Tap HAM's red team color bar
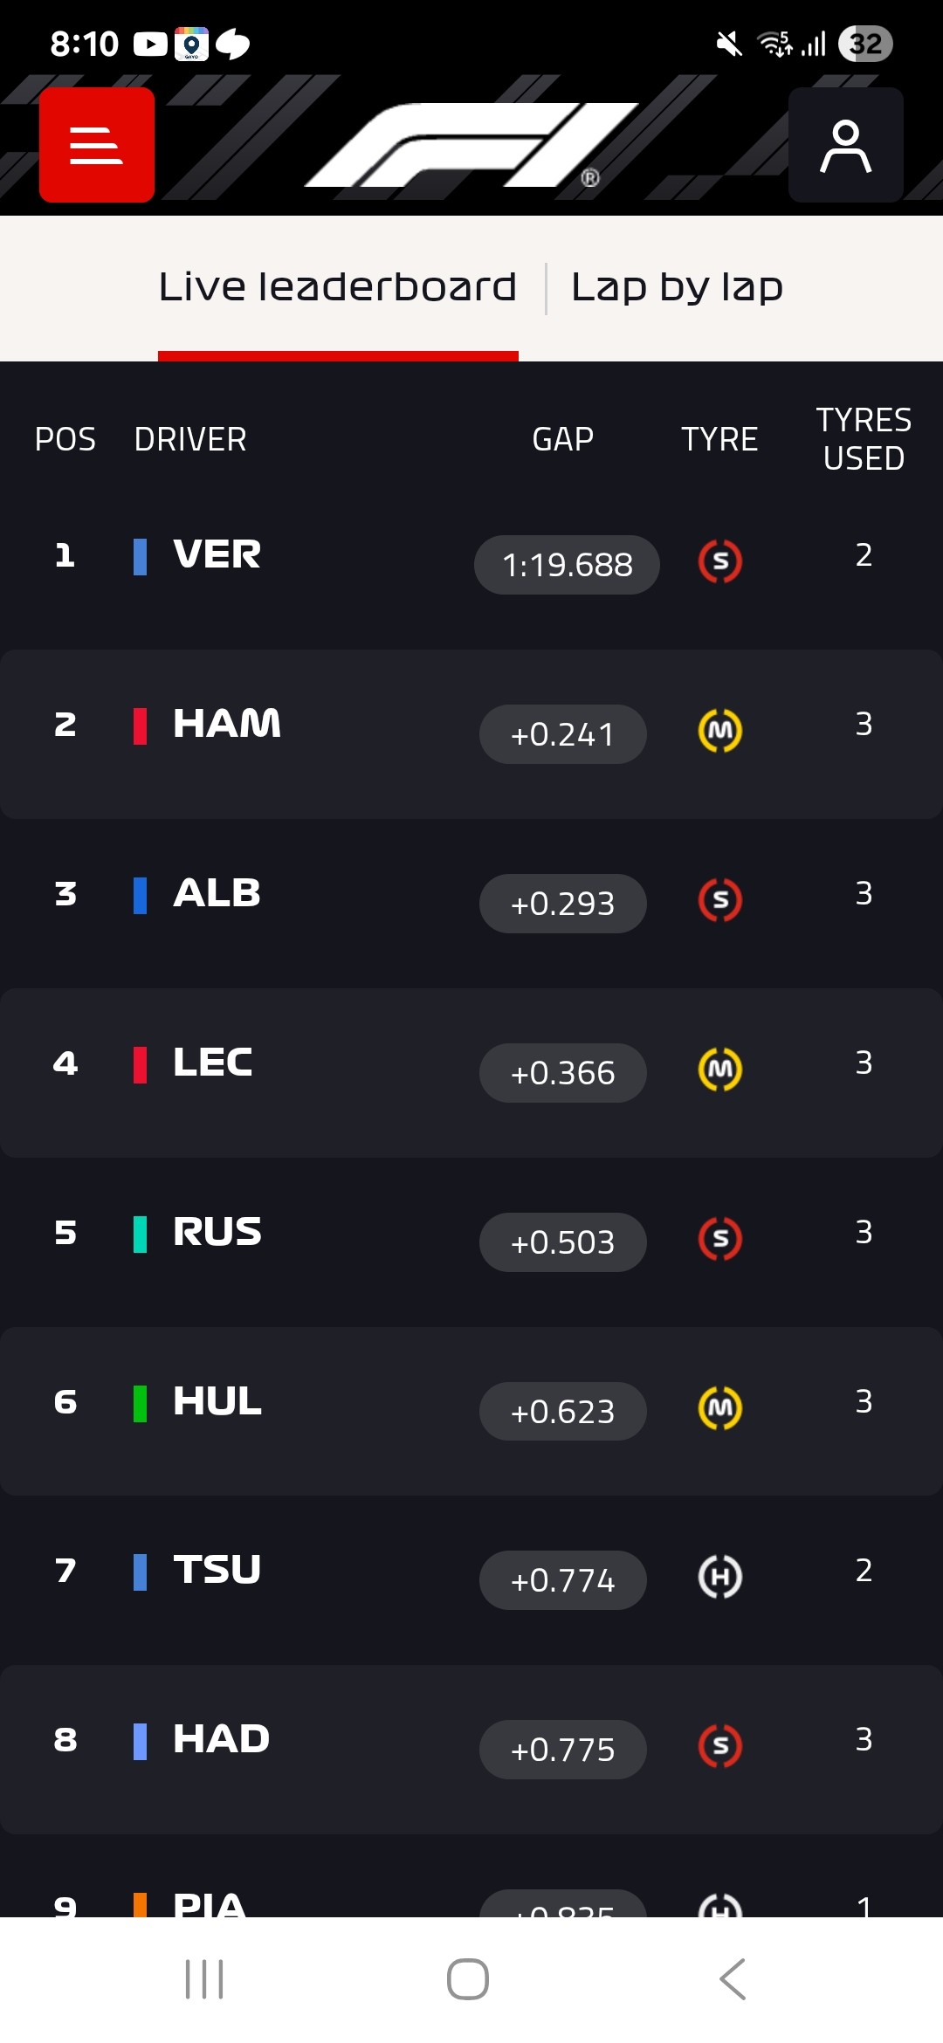 coord(140,726)
